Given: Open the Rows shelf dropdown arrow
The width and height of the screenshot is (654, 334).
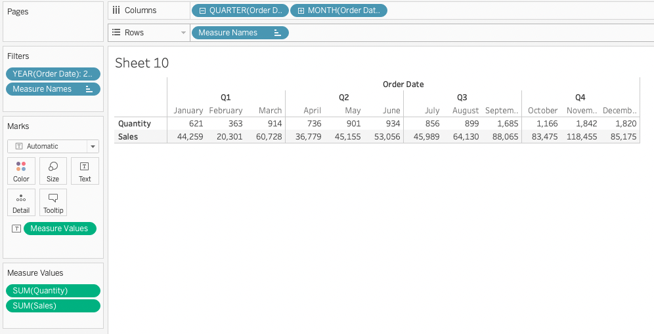Looking at the screenshot, I should coord(183,33).
